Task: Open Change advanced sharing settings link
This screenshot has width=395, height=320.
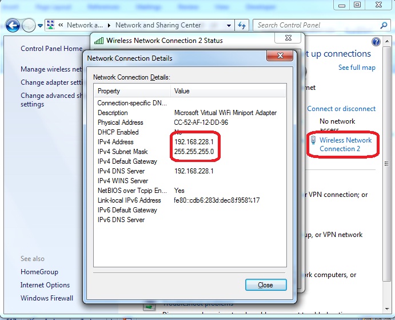Action: tap(51, 100)
